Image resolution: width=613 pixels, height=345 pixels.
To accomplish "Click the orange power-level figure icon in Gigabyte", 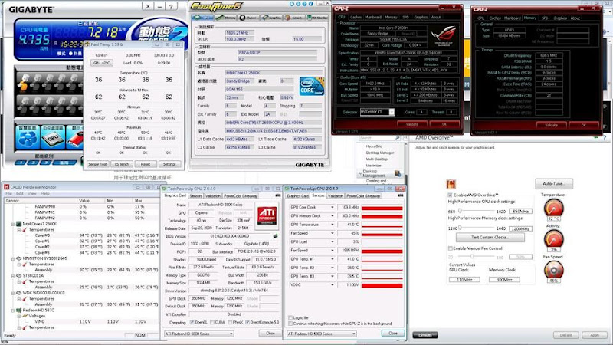I will (x=23, y=83).
